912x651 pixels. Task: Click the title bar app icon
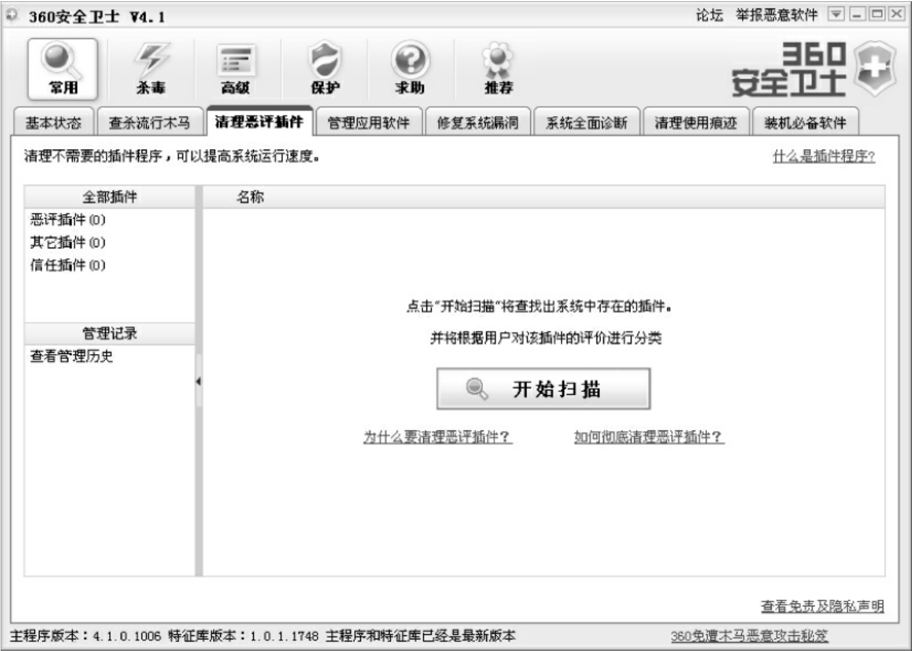click(x=12, y=15)
